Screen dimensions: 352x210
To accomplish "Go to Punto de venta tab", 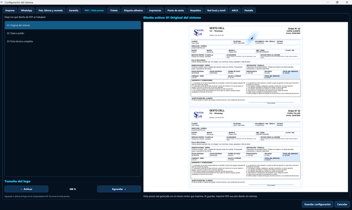I will coord(175,10).
